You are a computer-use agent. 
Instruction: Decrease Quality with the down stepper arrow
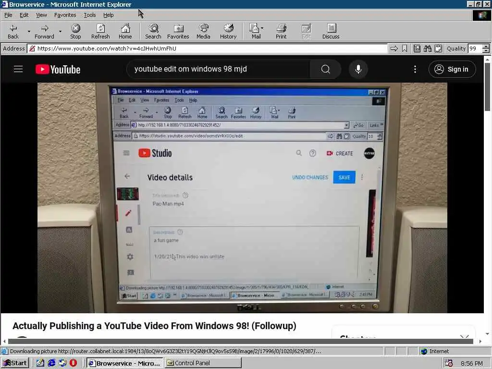click(x=486, y=50)
